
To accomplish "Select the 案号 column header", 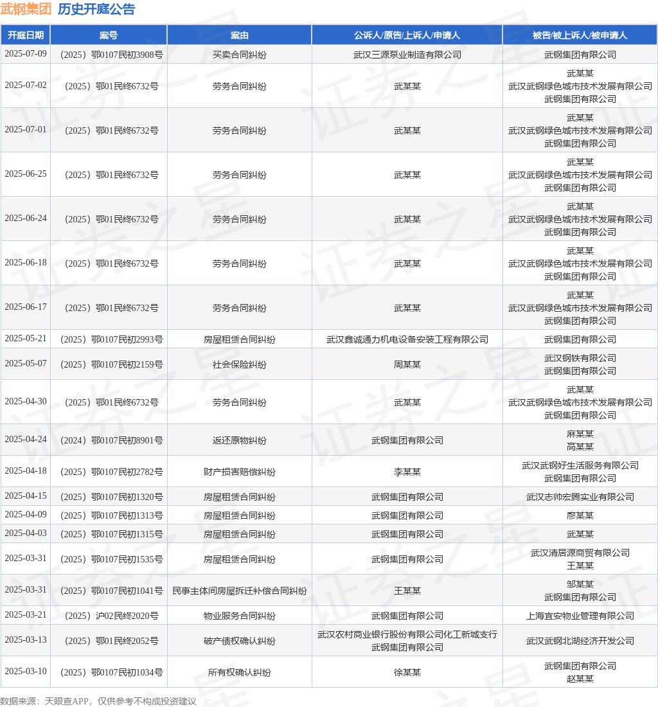I will [x=109, y=35].
